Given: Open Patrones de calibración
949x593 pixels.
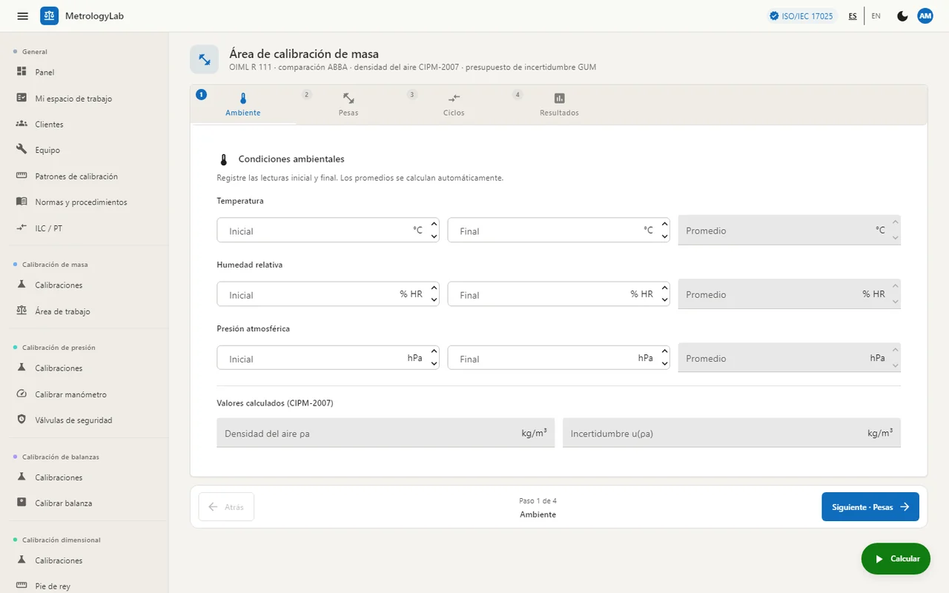Looking at the screenshot, I should (x=84, y=176).
